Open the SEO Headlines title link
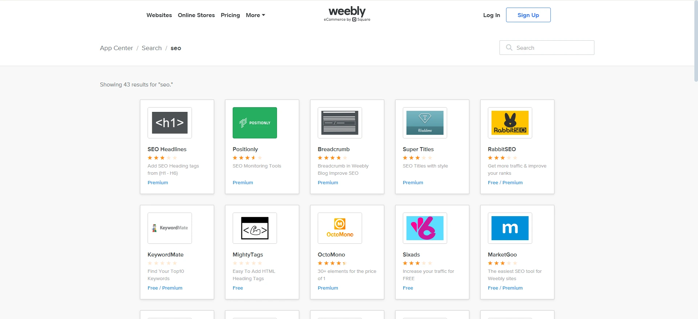698x319 pixels. tap(167, 149)
